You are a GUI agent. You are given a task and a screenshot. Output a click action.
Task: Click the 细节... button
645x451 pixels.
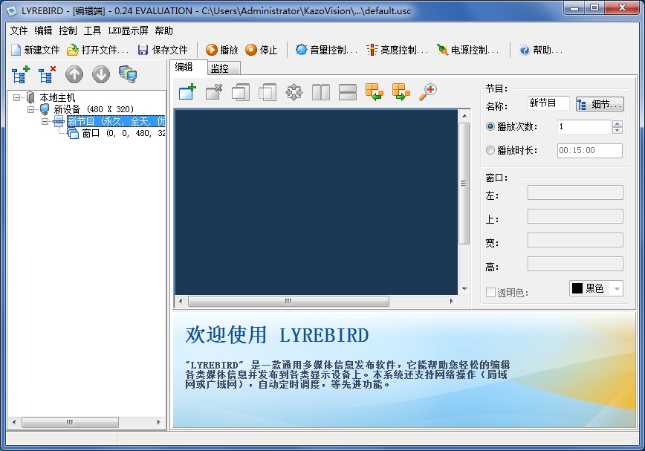tap(600, 105)
